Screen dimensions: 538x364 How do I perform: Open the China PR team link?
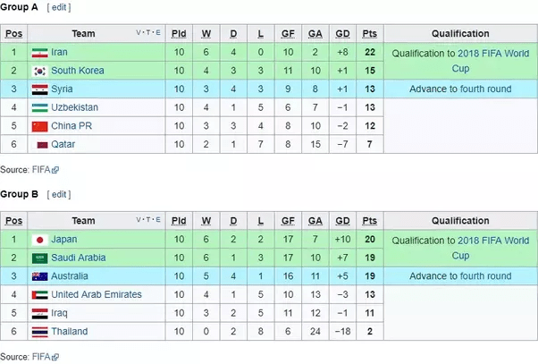tap(71, 126)
